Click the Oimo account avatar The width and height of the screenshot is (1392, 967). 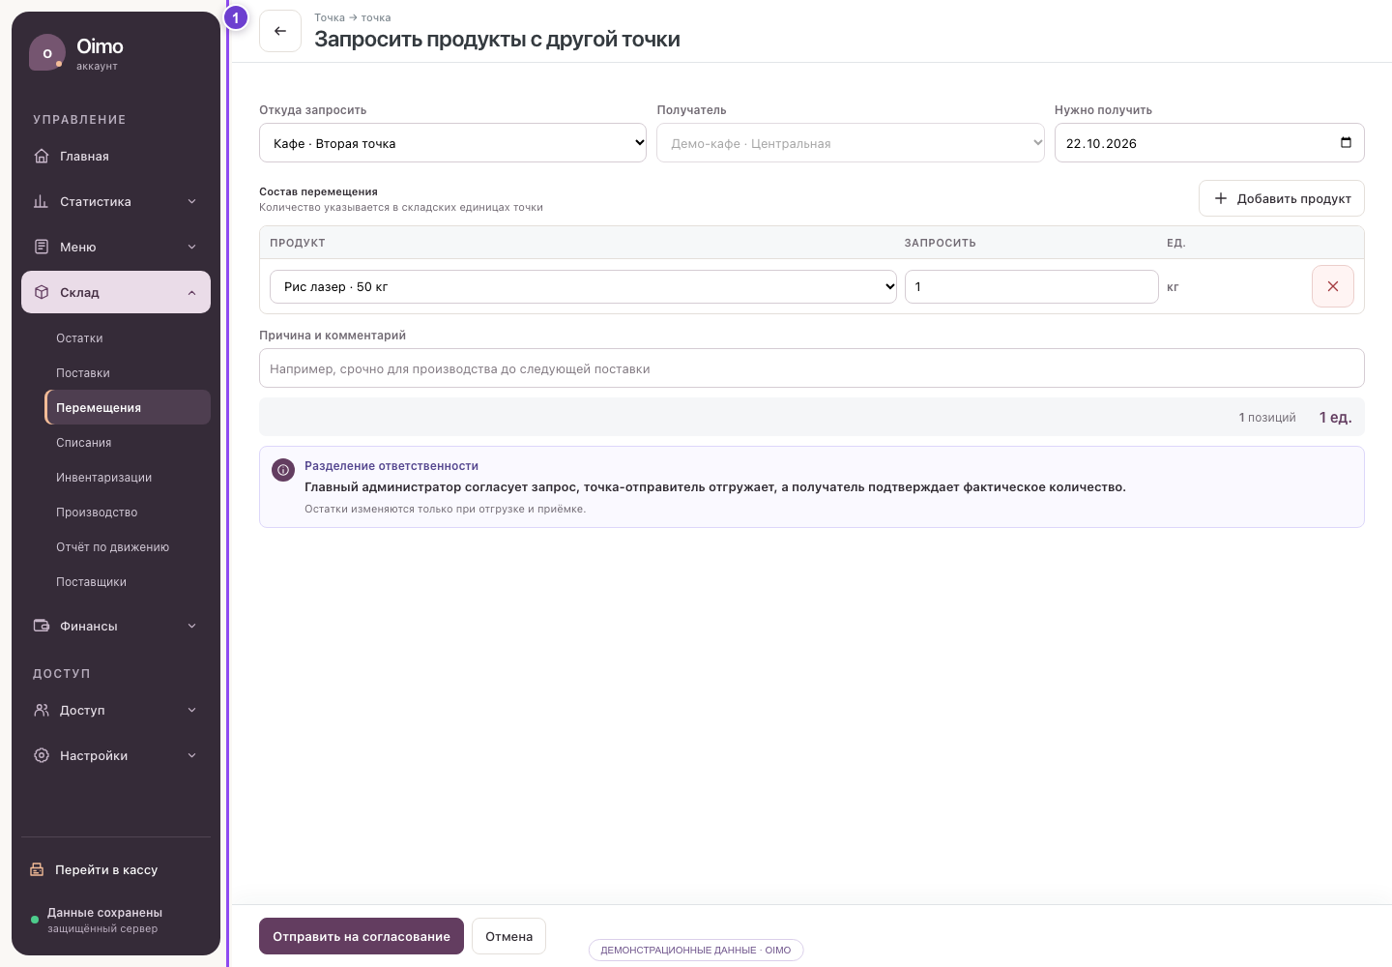(x=46, y=53)
